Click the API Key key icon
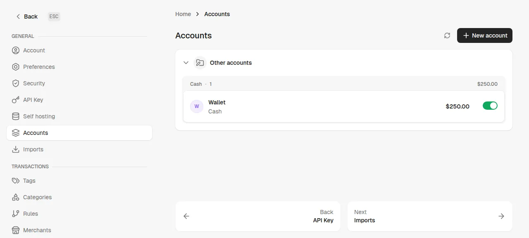Image resolution: width=529 pixels, height=238 pixels. click(x=16, y=100)
